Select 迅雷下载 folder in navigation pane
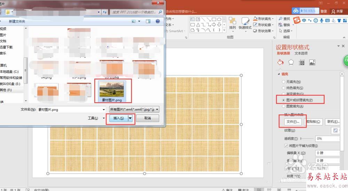This screenshot has height=191, width=348. pos(6,47)
